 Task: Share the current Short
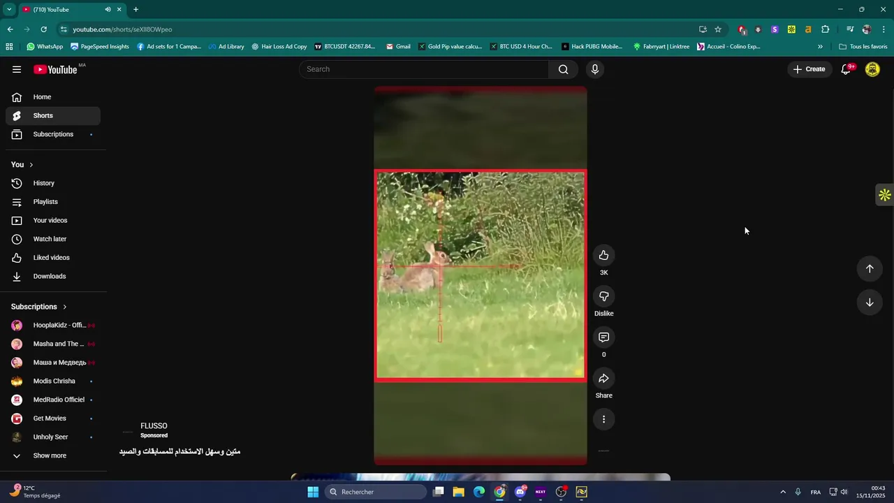604,378
